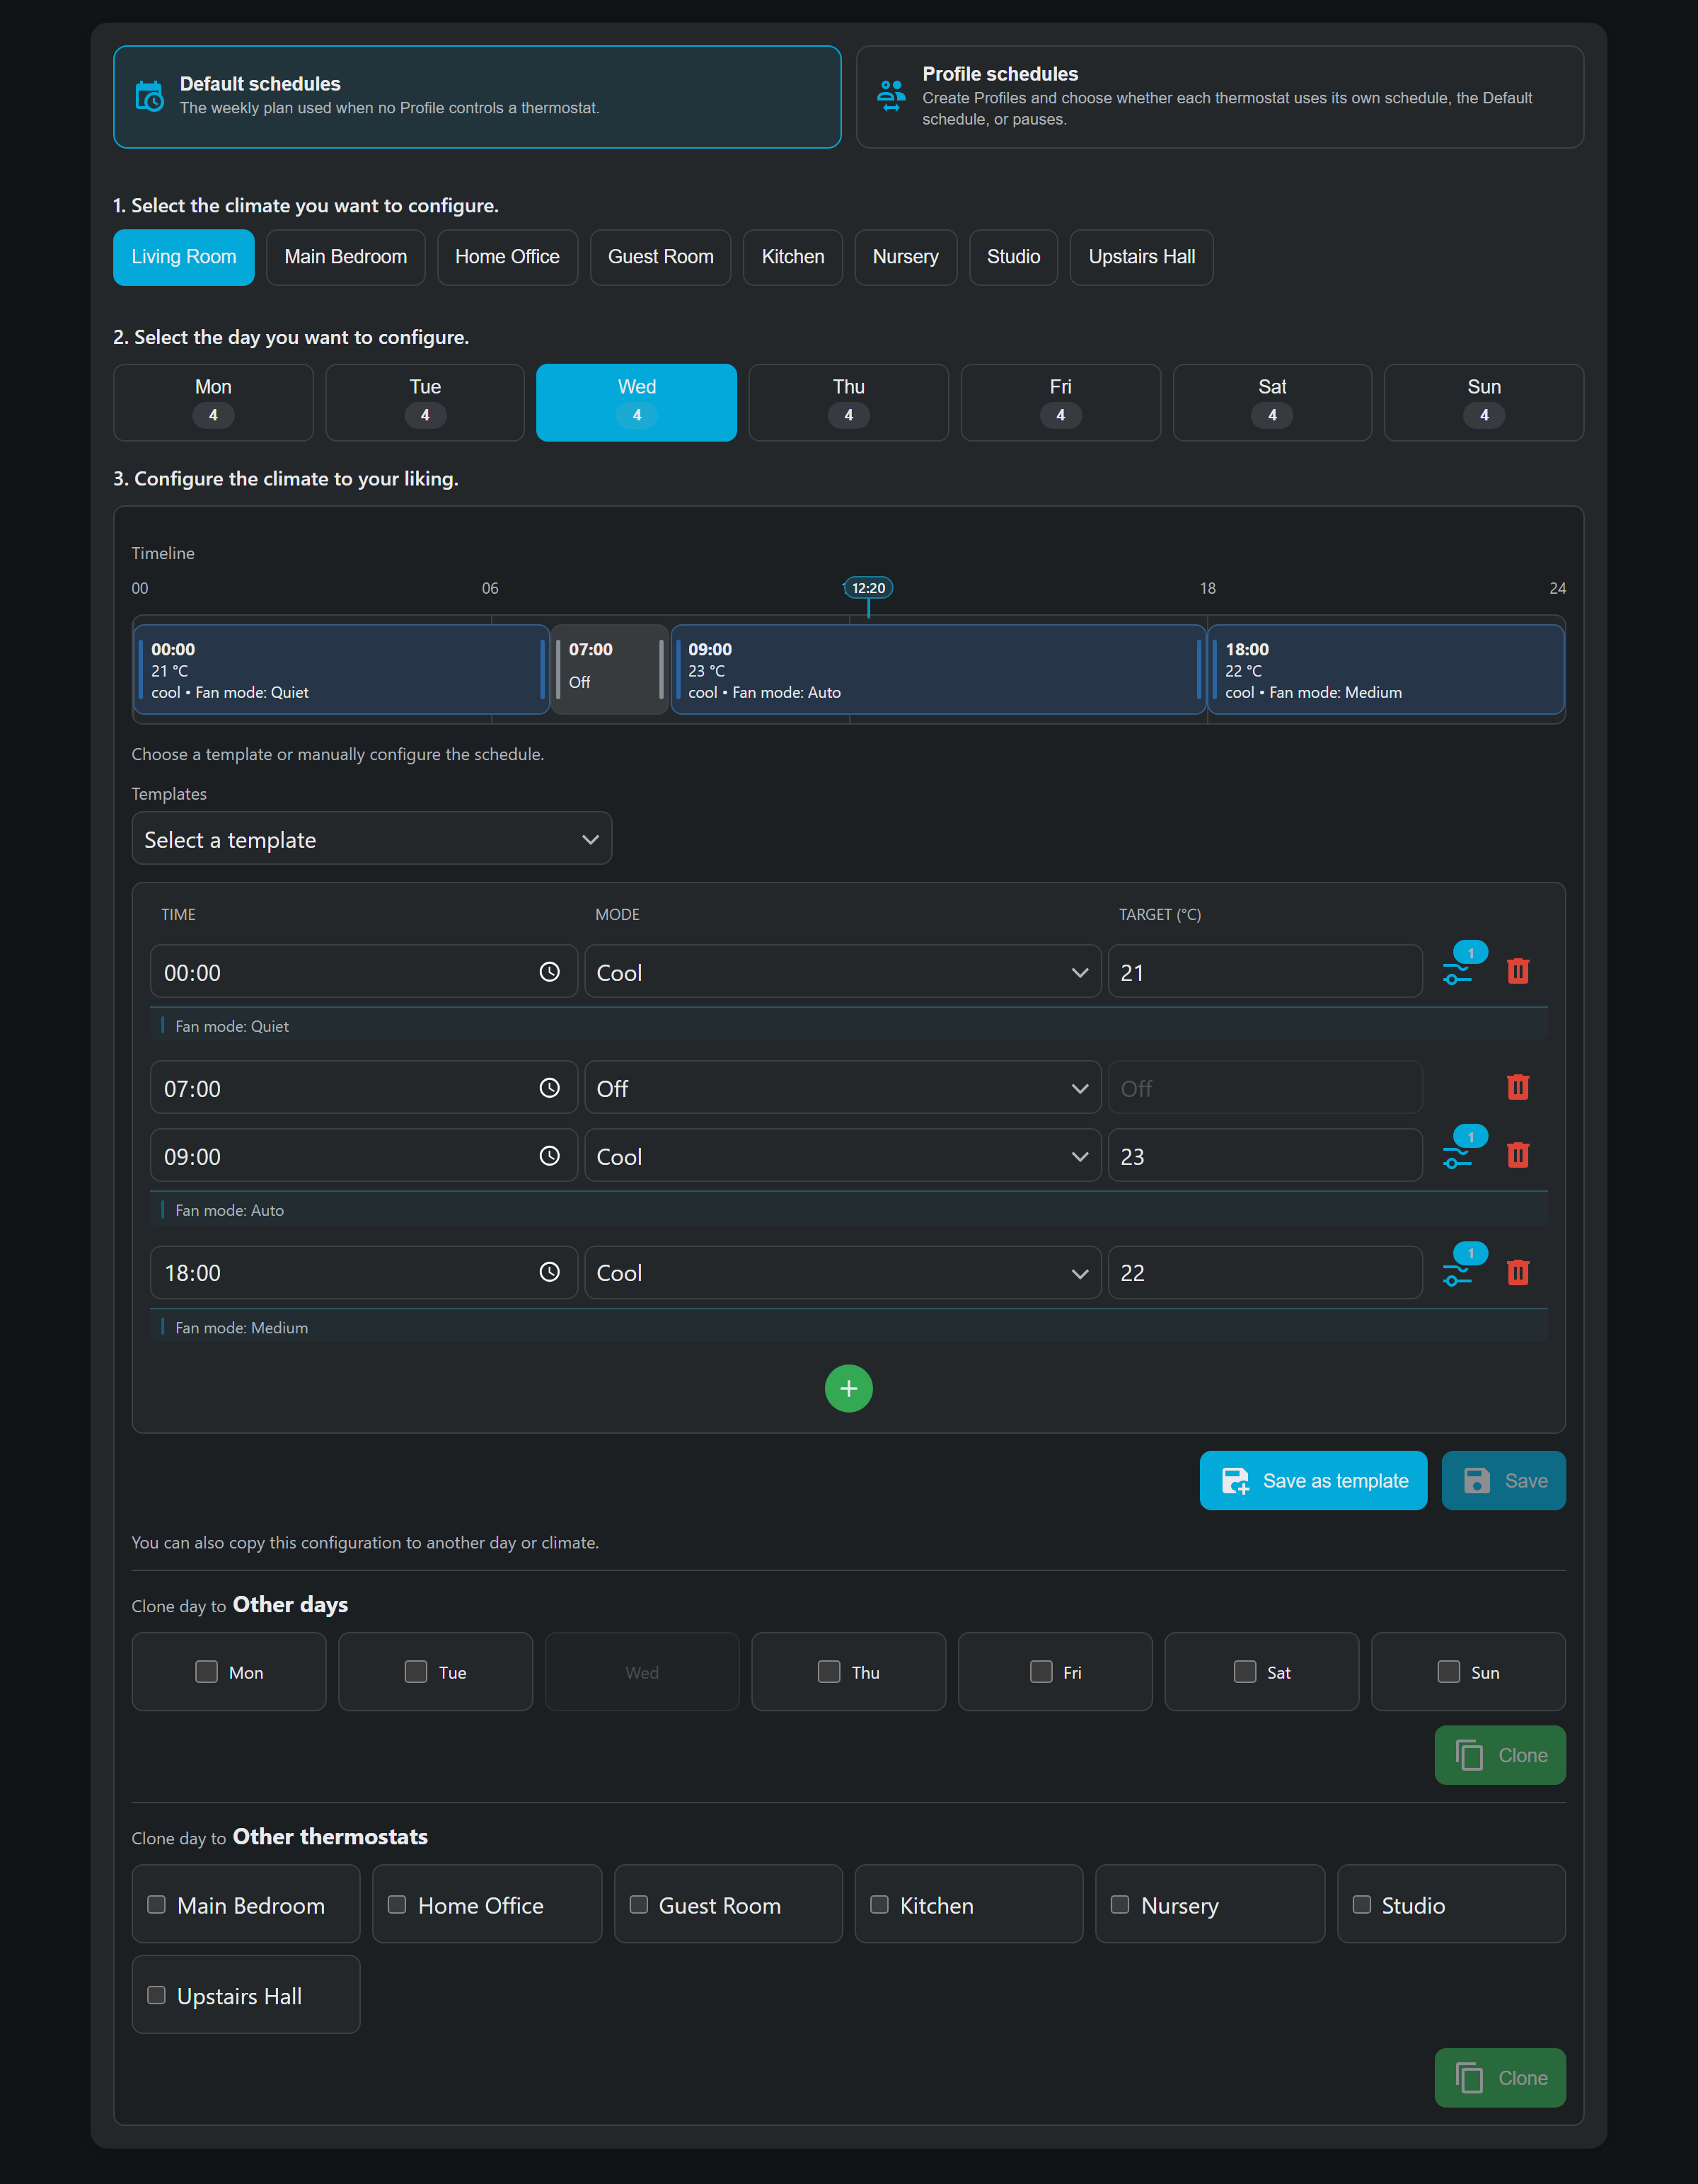This screenshot has width=1698, height=2184.
Task: Select the 09:00 block on the timeline
Action: [938, 670]
